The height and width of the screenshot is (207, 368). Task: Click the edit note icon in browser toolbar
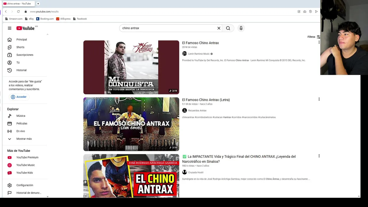[299, 11]
